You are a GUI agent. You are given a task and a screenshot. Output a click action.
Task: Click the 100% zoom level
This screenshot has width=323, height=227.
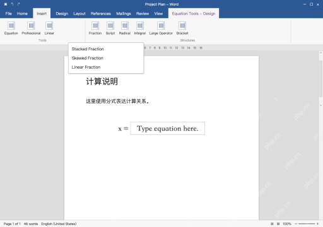tap(287, 224)
